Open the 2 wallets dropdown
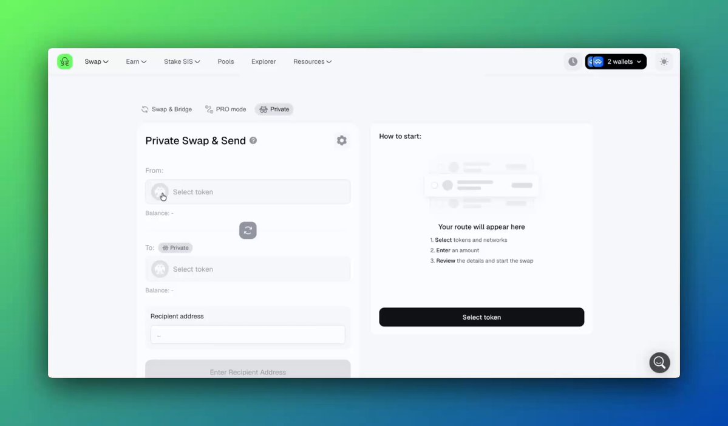This screenshot has width=728, height=426. pyautogui.click(x=616, y=61)
